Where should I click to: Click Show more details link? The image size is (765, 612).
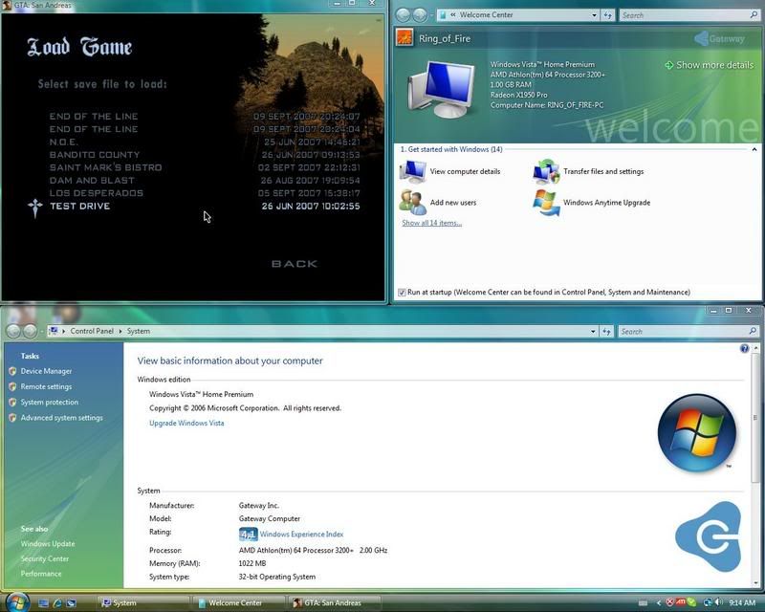point(710,65)
